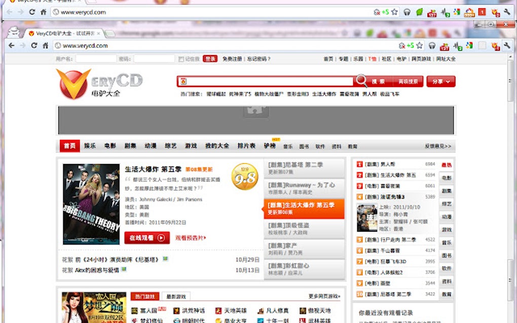The image size is (517, 323).
Task: Click the red search magnifier icon
Action: point(361,81)
